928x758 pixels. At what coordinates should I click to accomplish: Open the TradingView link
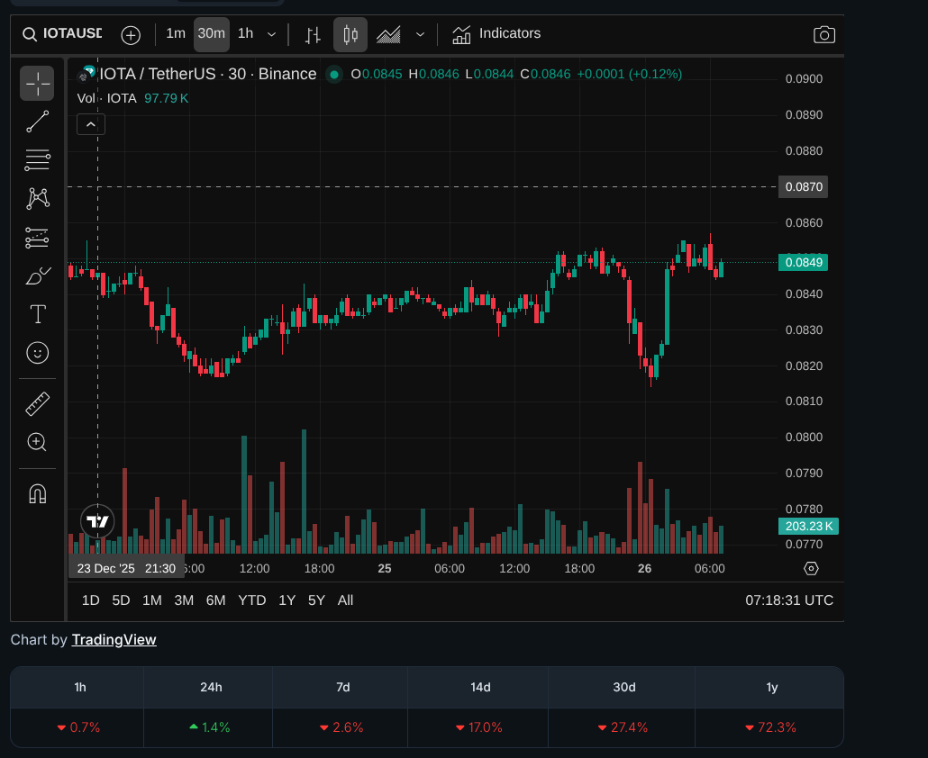[114, 640]
